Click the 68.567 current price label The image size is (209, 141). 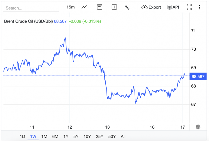(198, 77)
